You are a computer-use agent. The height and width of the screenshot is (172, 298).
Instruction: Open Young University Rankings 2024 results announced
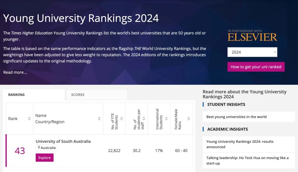pos(240,144)
